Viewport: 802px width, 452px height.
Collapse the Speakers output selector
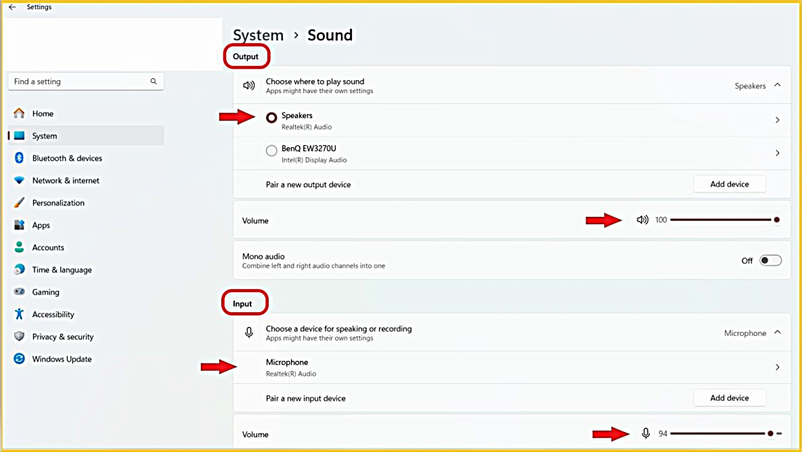coord(778,85)
